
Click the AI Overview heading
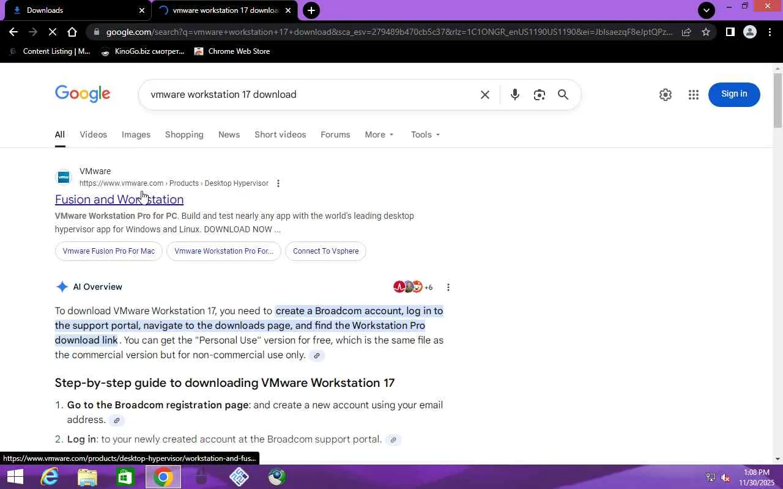[97, 287]
